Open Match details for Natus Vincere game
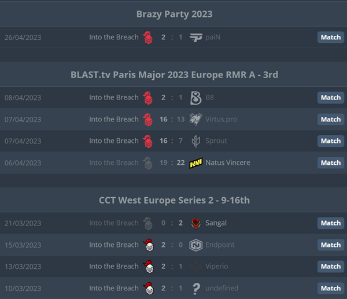Viewport: 347px width, 299px height. pos(331,163)
